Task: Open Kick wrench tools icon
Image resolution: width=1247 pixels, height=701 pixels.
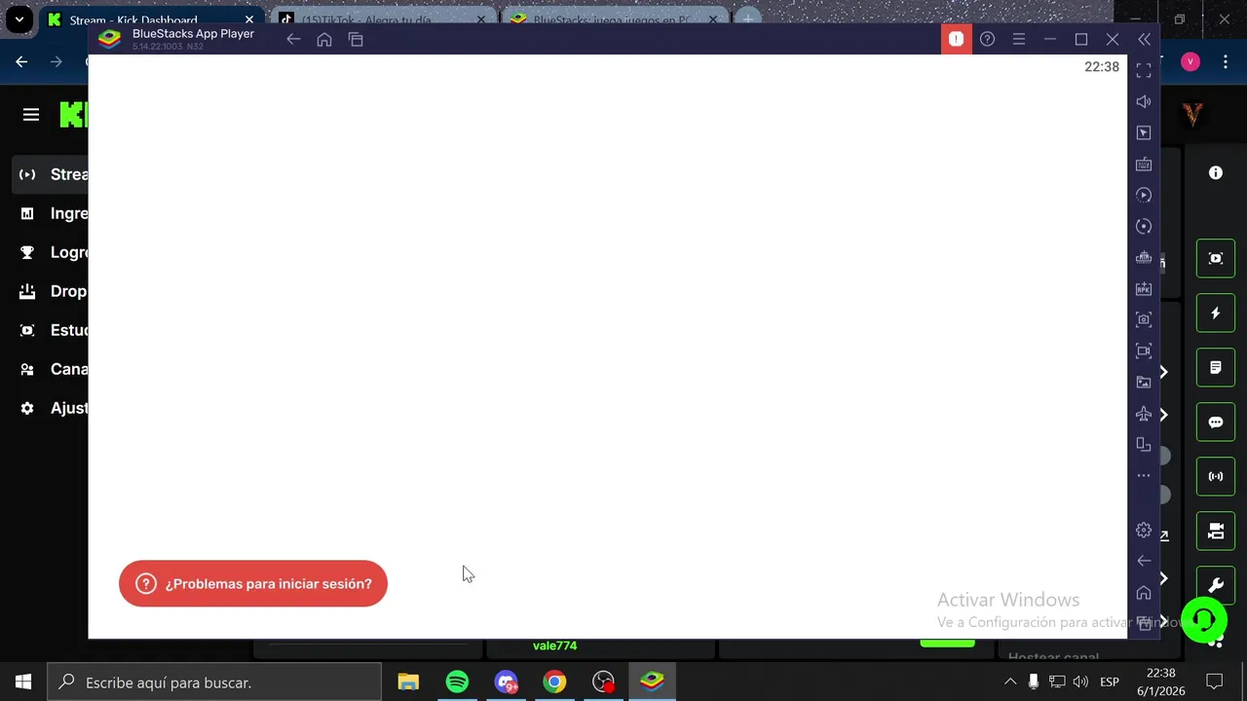Action: click(x=1216, y=586)
